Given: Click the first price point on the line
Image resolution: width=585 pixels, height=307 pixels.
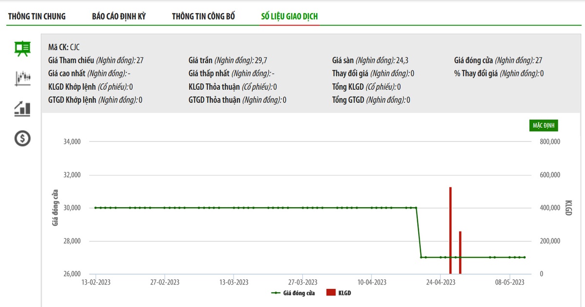Looking at the screenshot, I should pyautogui.click(x=96, y=208).
